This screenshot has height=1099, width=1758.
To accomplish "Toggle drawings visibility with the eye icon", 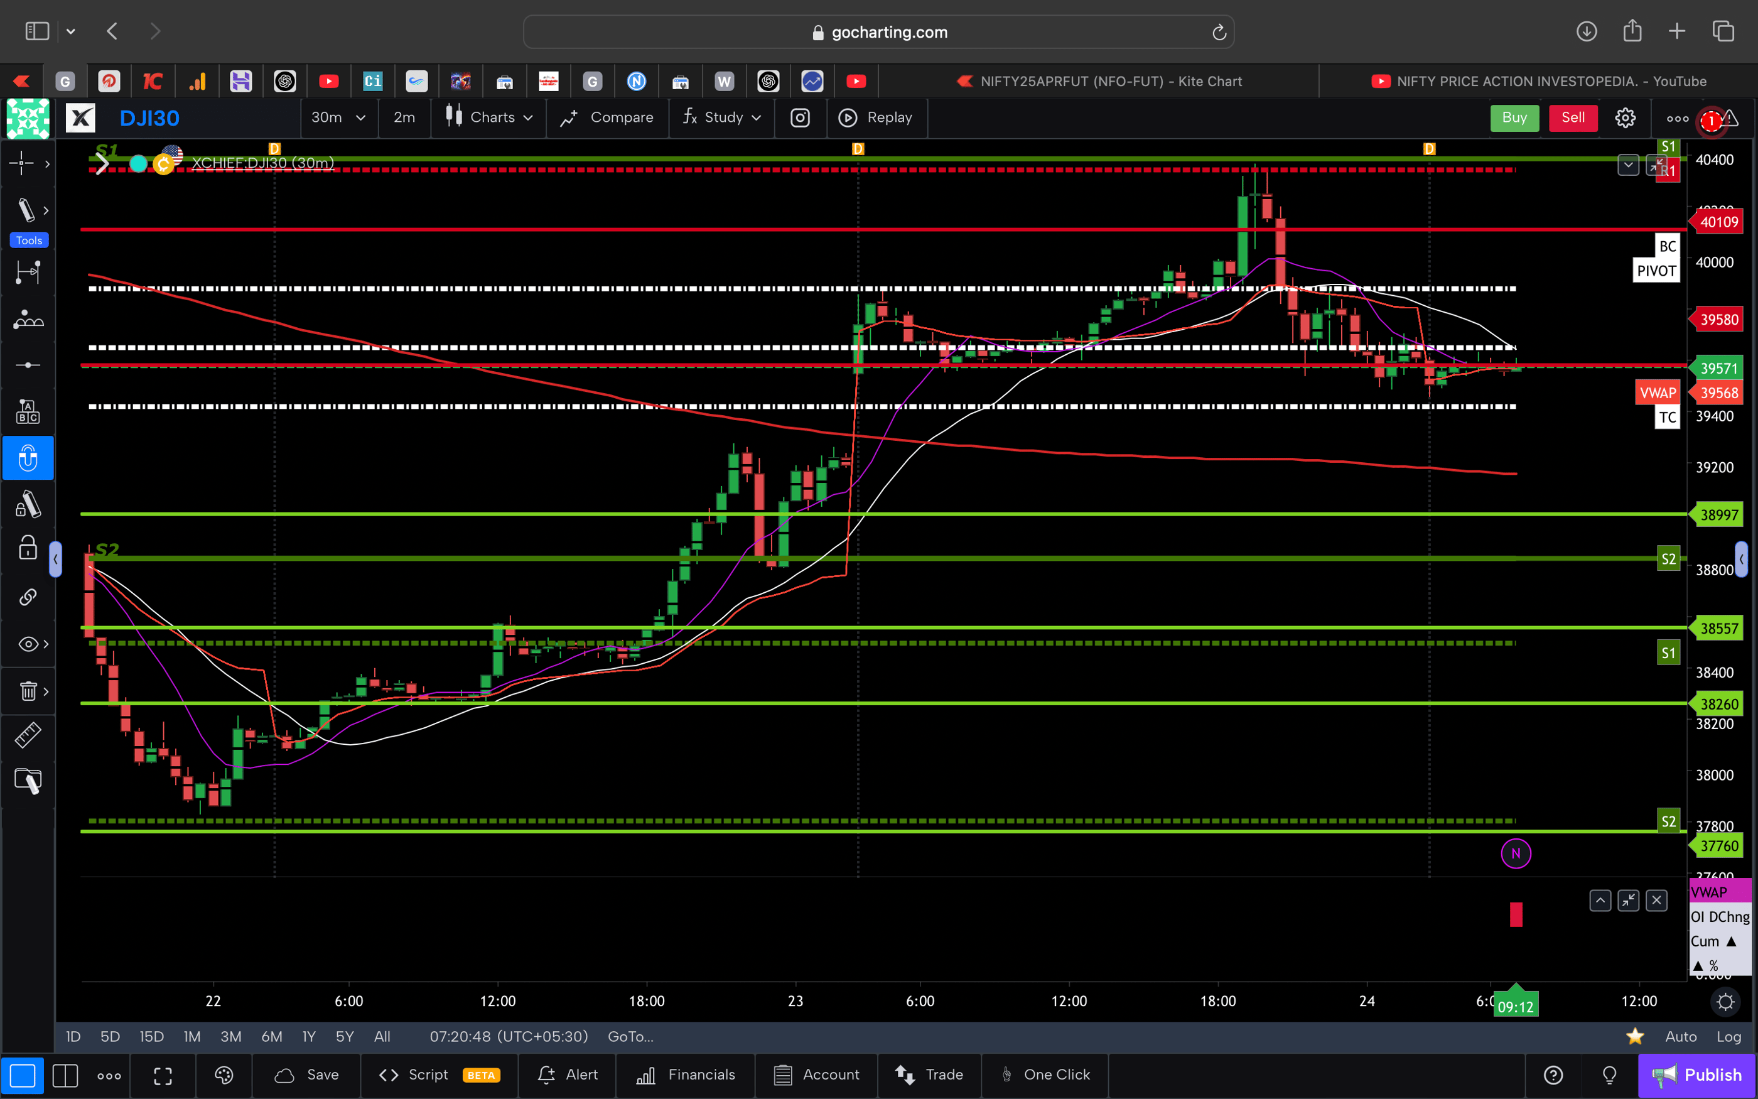I will coord(28,643).
